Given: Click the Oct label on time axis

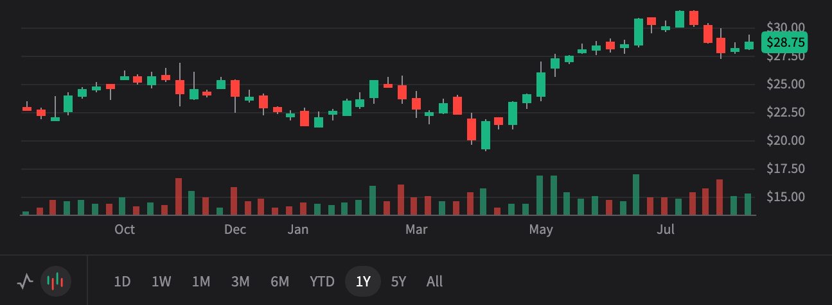Looking at the screenshot, I should point(125,229).
